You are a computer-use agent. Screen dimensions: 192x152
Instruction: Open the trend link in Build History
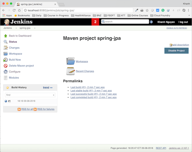(46, 87)
